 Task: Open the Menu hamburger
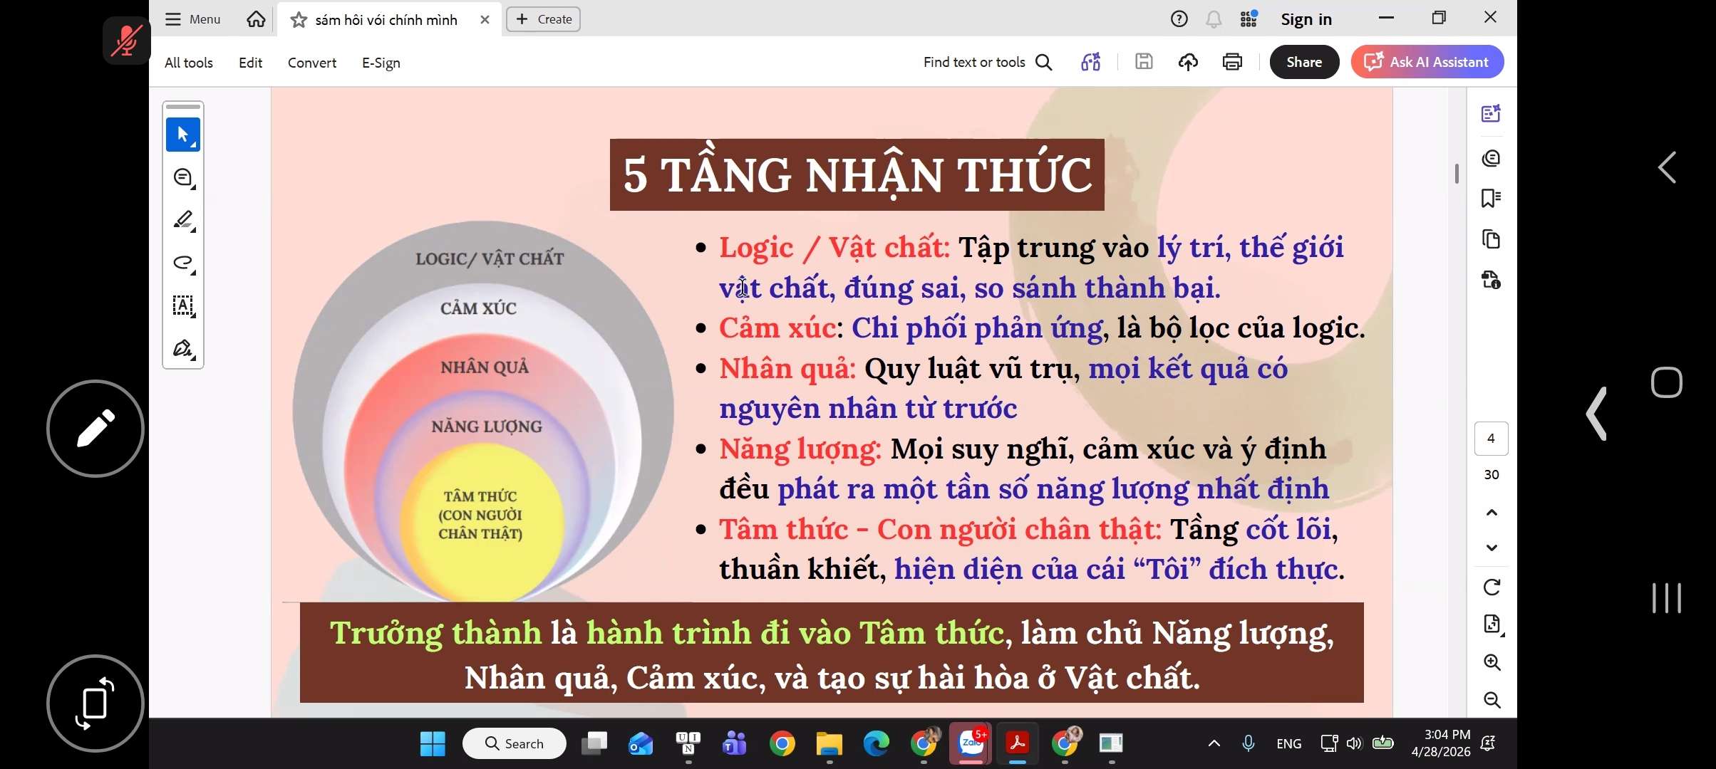pyautogui.click(x=192, y=19)
